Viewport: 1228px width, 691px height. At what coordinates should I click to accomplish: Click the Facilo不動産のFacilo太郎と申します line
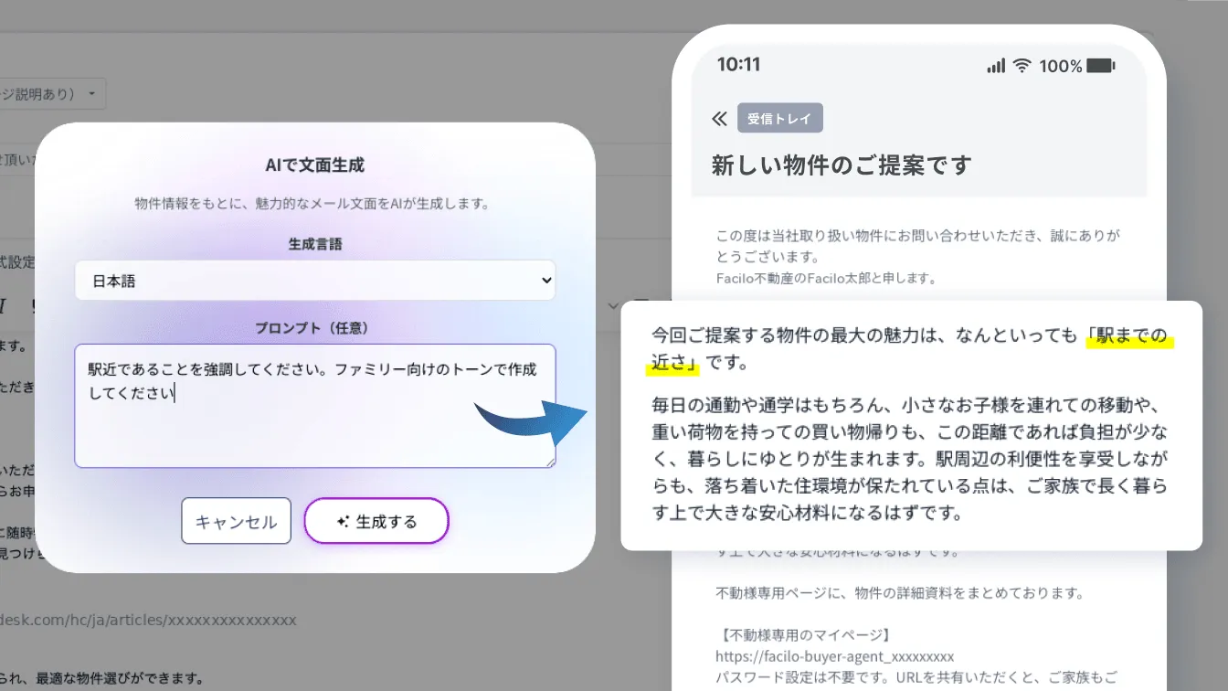tap(827, 277)
